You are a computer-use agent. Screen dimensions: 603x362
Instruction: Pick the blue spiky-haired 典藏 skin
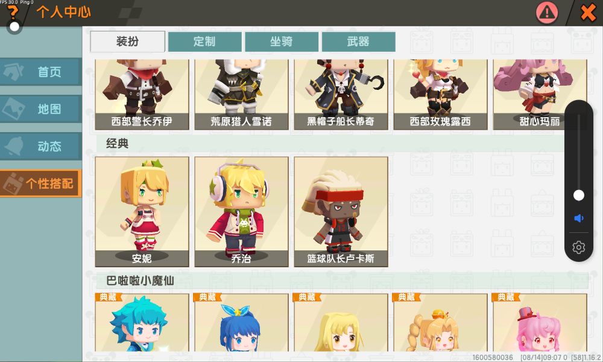[142, 322]
